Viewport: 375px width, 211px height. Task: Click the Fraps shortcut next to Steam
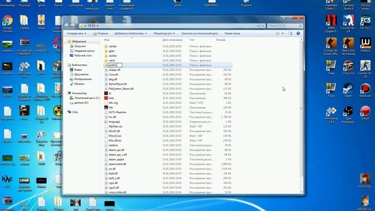(x=331, y=90)
